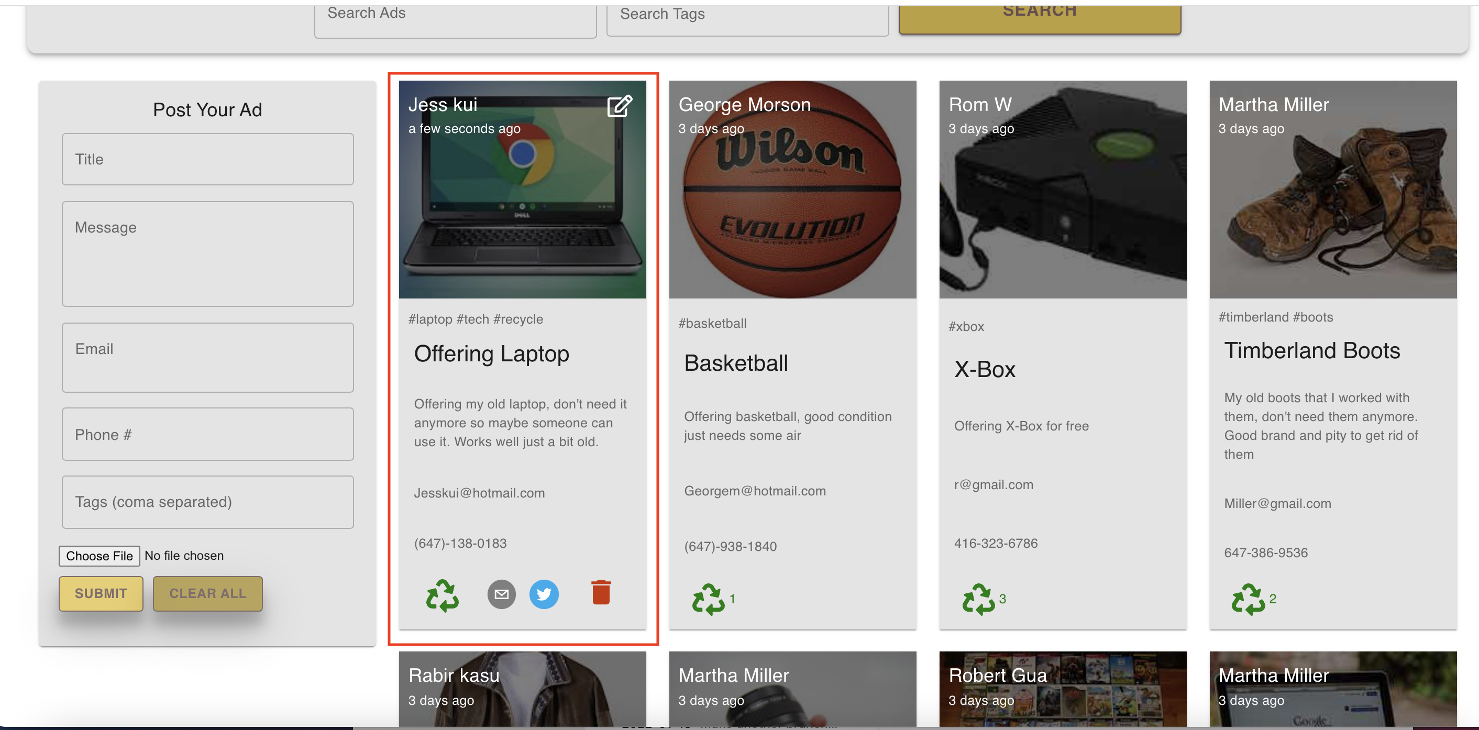The width and height of the screenshot is (1479, 730).
Task: Click the email share icon on laptop ad
Action: [x=501, y=594]
